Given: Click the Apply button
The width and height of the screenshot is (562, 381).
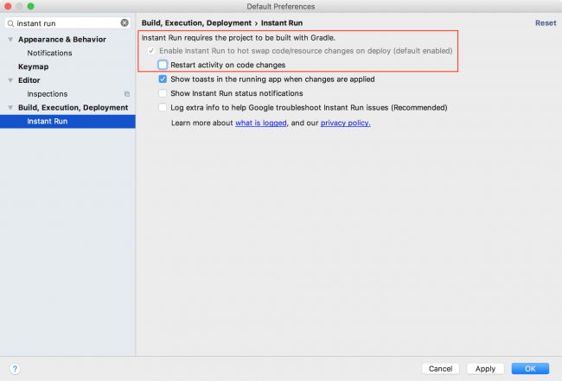Looking at the screenshot, I should pyautogui.click(x=485, y=368).
